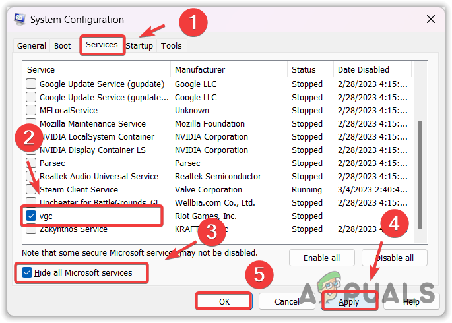
Task: Open Help for System Configuration
Action: [411, 301]
